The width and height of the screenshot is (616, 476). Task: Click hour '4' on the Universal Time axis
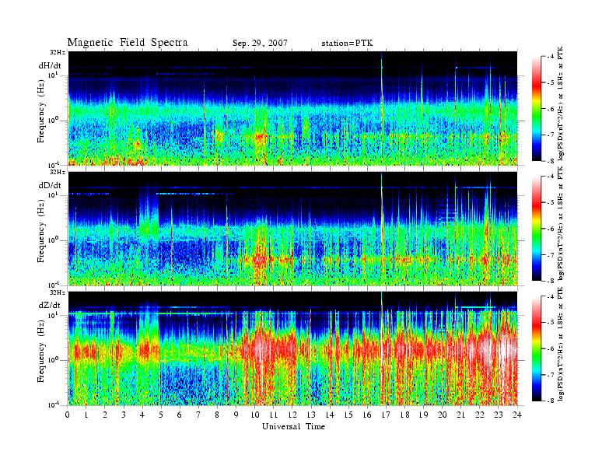pyautogui.click(x=142, y=415)
